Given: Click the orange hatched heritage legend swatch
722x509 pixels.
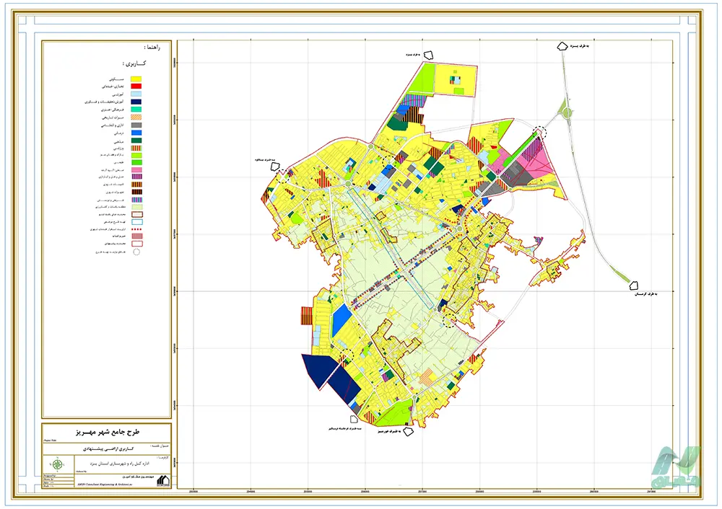Looking at the screenshot, I should [x=136, y=118].
